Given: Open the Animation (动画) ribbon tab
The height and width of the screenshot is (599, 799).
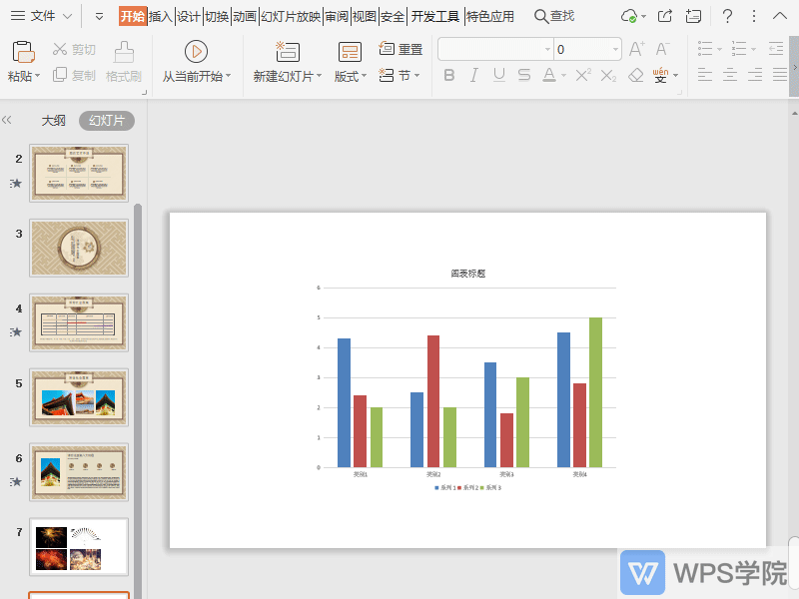Looking at the screenshot, I should click(245, 16).
